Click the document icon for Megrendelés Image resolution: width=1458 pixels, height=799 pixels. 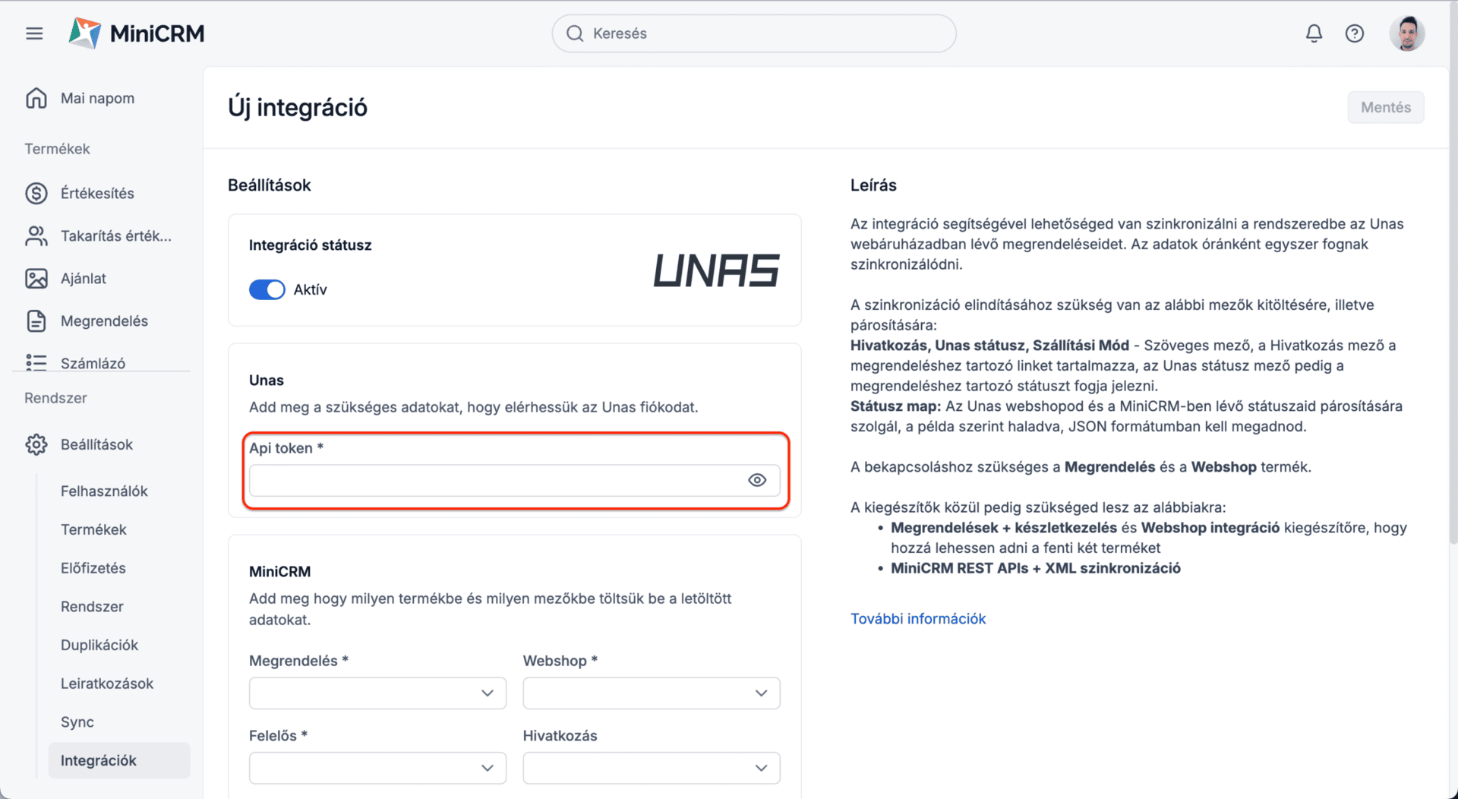point(36,321)
